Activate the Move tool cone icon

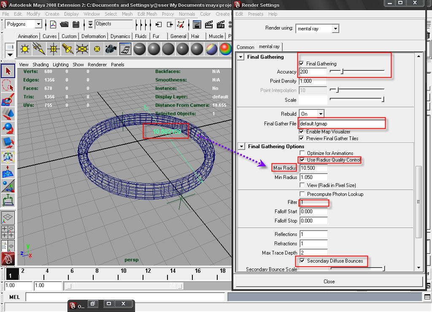[8, 114]
